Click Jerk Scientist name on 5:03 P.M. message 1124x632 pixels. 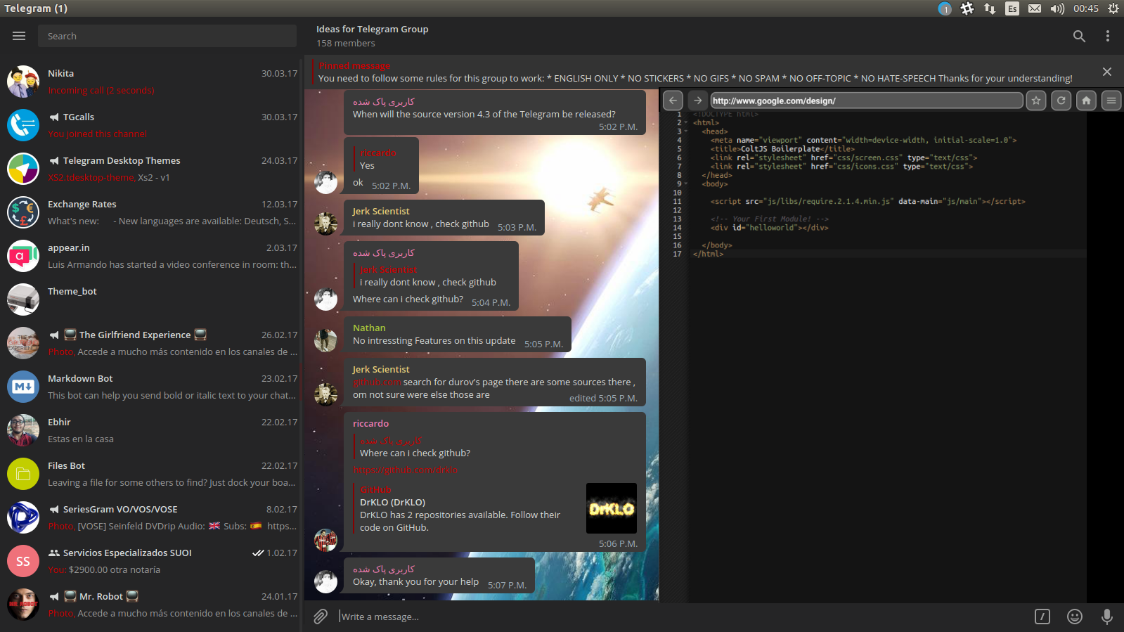tap(381, 212)
